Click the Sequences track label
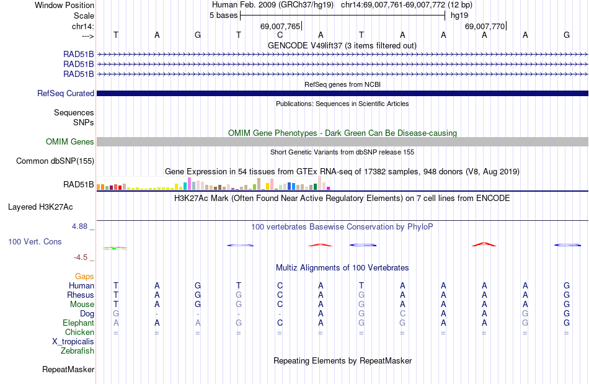 pos(74,112)
